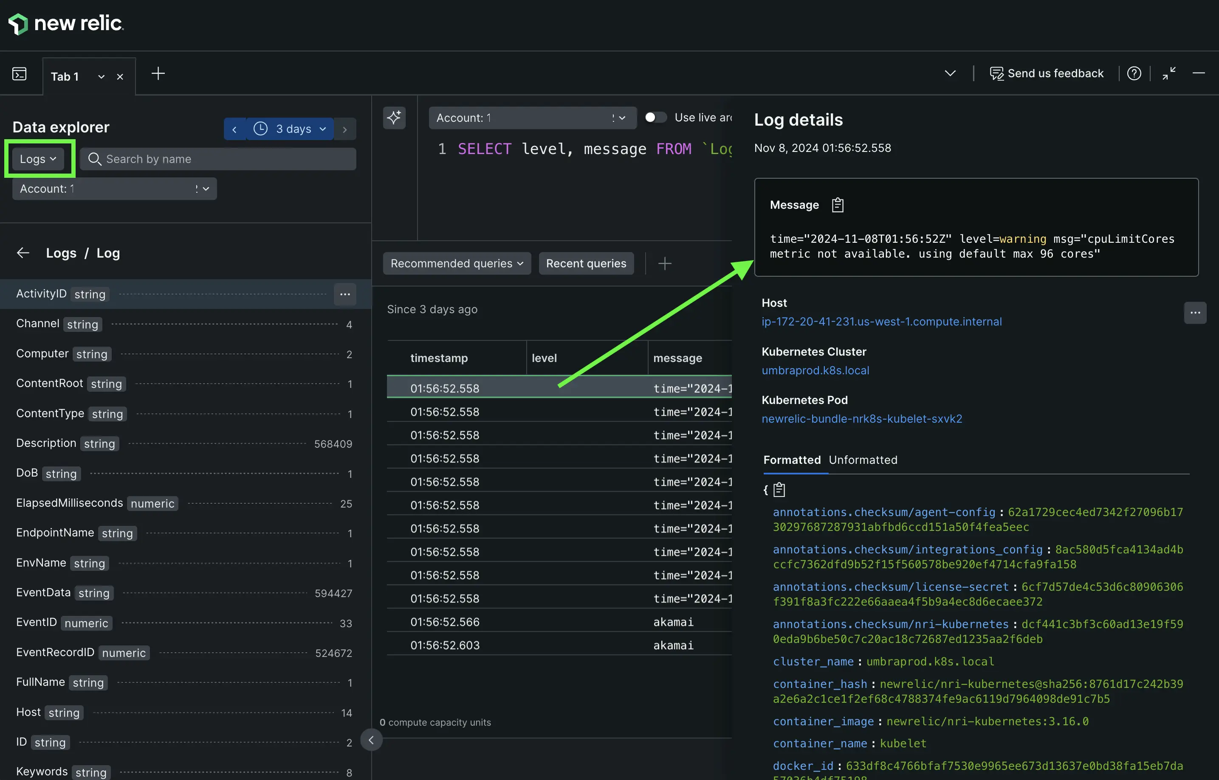Go back using the arrow beside Logs / Log
The width and height of the screenshot is (1219, 780).
[x=23, y=253]
